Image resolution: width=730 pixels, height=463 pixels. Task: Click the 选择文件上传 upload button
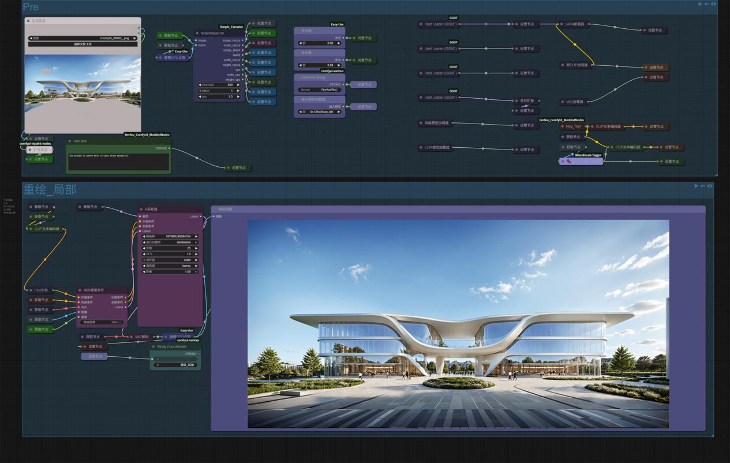(83, 44)
